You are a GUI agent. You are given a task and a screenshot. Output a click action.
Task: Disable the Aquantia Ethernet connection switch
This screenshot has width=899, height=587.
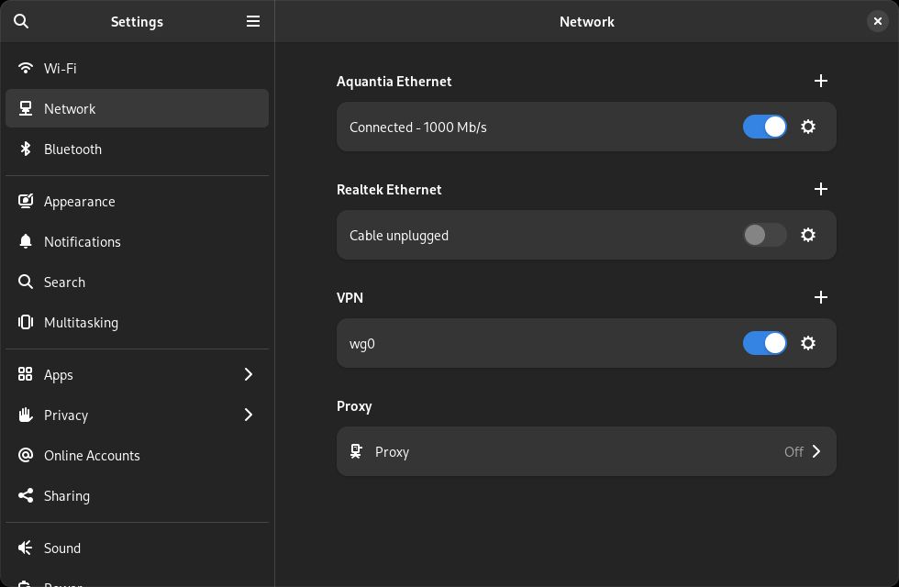tap(764, 127)
